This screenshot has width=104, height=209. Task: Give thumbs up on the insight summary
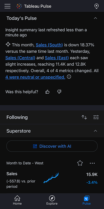coord(47,92)
